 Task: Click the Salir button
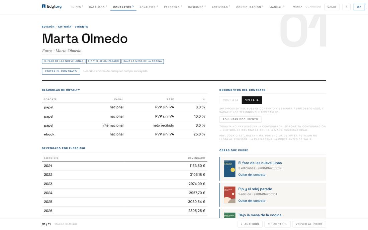332,7
